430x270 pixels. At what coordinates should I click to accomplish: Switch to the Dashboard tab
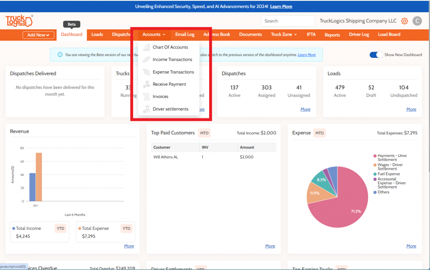[x=71, y=34]
